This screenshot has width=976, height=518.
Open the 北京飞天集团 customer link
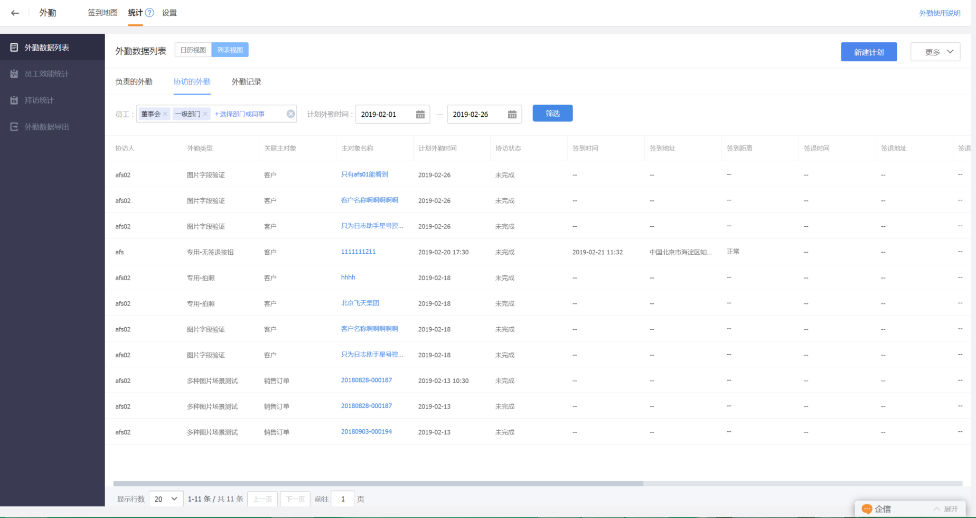click(360, 303)
